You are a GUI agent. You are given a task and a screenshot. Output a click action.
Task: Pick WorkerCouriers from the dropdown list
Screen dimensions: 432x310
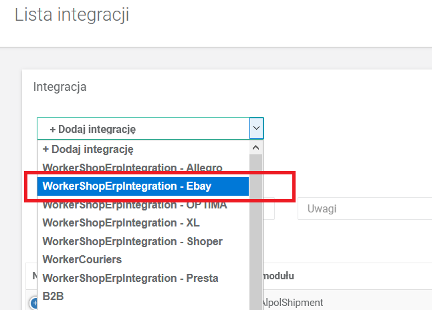tap(82, 259)
